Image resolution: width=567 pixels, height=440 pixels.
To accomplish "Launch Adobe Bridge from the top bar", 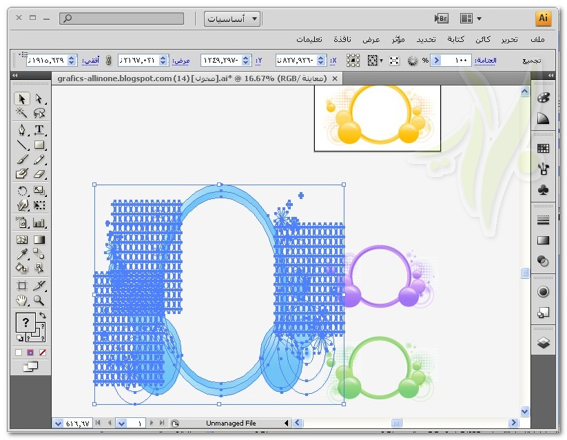I will (442, 19).
